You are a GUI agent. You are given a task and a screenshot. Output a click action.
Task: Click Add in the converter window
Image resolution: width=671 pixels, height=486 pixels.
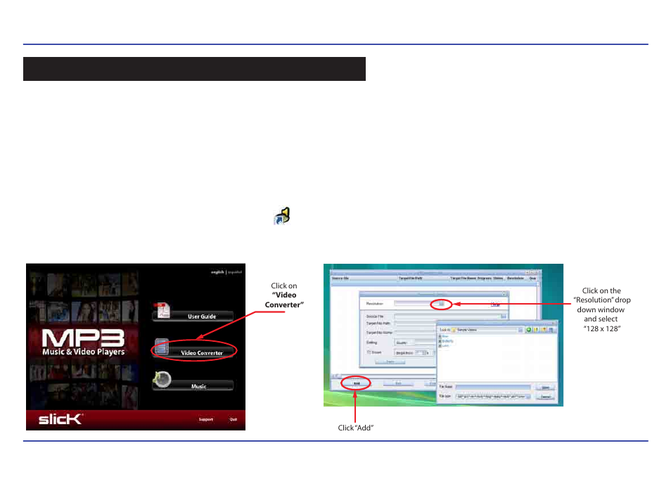pyautogui.click(x=357, y=383)
